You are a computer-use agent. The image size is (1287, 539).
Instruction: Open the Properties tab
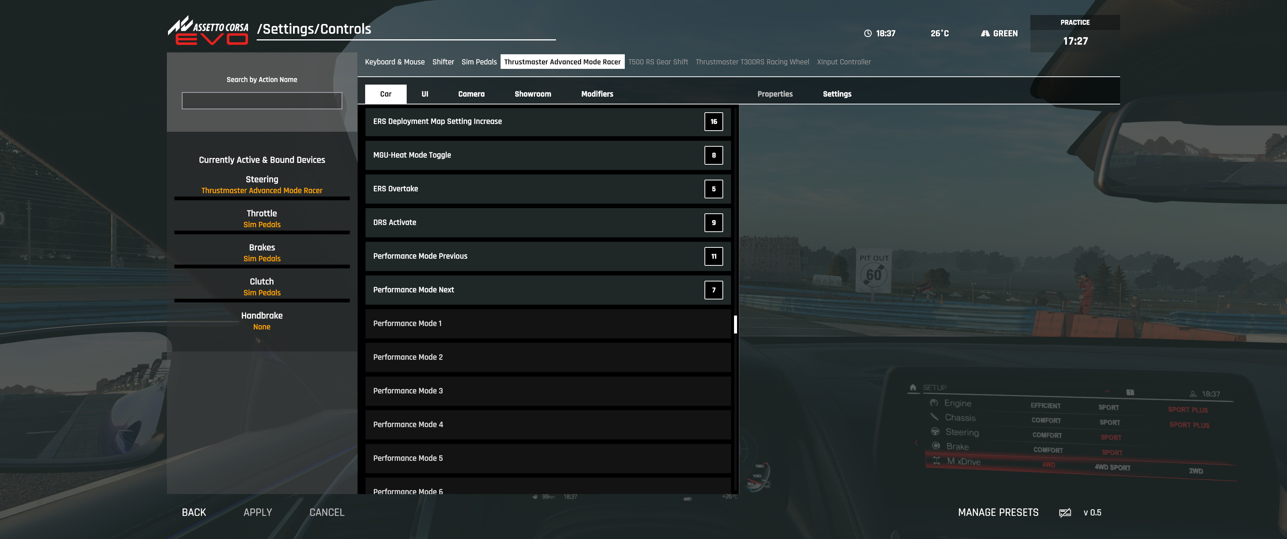click(x=774, y=94)
